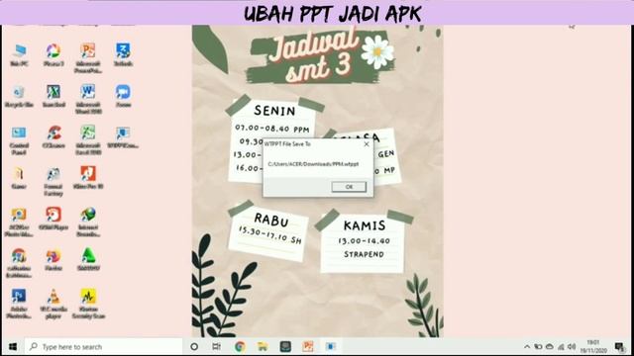Click the SENIN heading on the slide
Screen dimensions: 634x356
click(x=274, y=111)
